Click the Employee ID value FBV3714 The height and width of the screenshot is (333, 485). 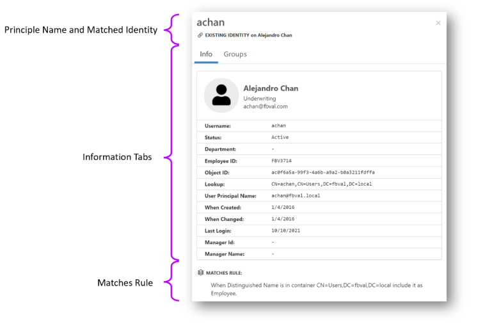click(282, 161)
